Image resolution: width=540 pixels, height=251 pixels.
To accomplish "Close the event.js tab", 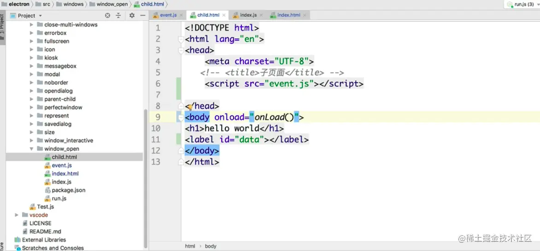I will 181,16.
